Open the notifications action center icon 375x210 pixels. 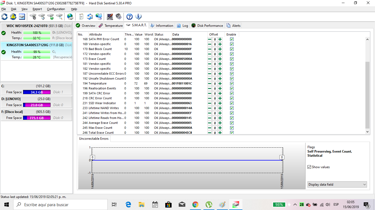click(366, 205)
